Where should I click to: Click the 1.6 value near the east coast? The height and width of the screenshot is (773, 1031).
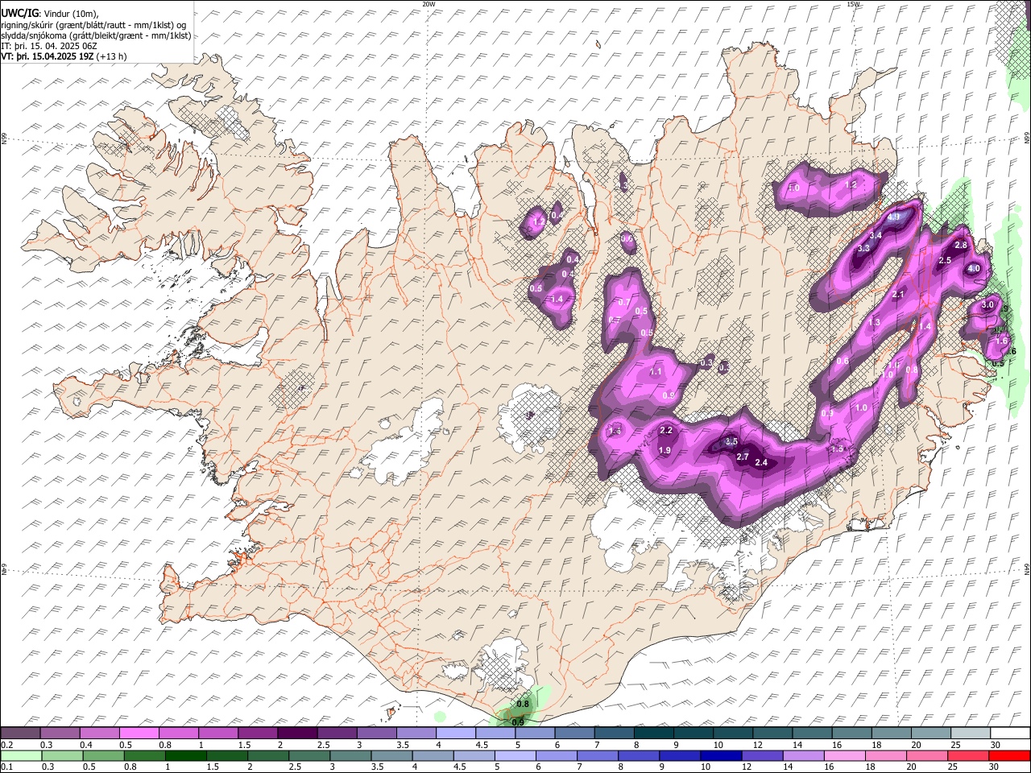(x=1001, y=341)
